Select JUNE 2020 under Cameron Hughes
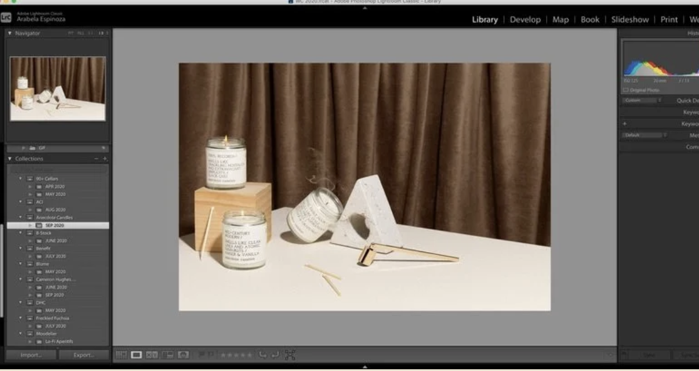This screenshot has height=371, width=699. [x=56, y=287]
